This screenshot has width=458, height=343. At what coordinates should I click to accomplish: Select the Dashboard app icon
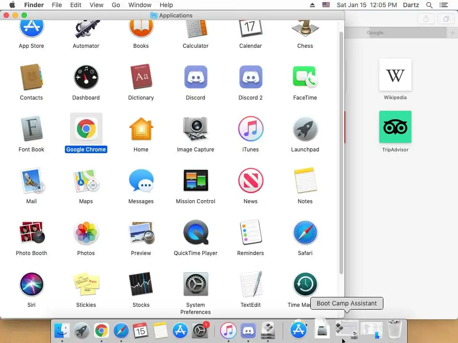[86, 77]
